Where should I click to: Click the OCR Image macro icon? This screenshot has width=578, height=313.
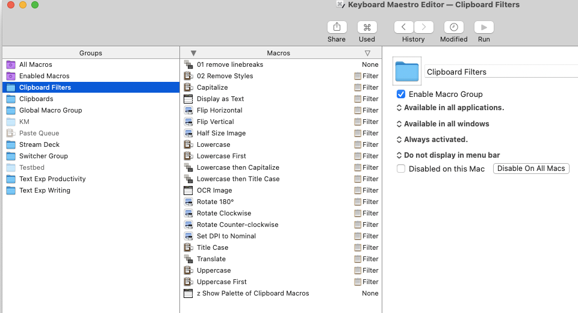tap(188, 190)
